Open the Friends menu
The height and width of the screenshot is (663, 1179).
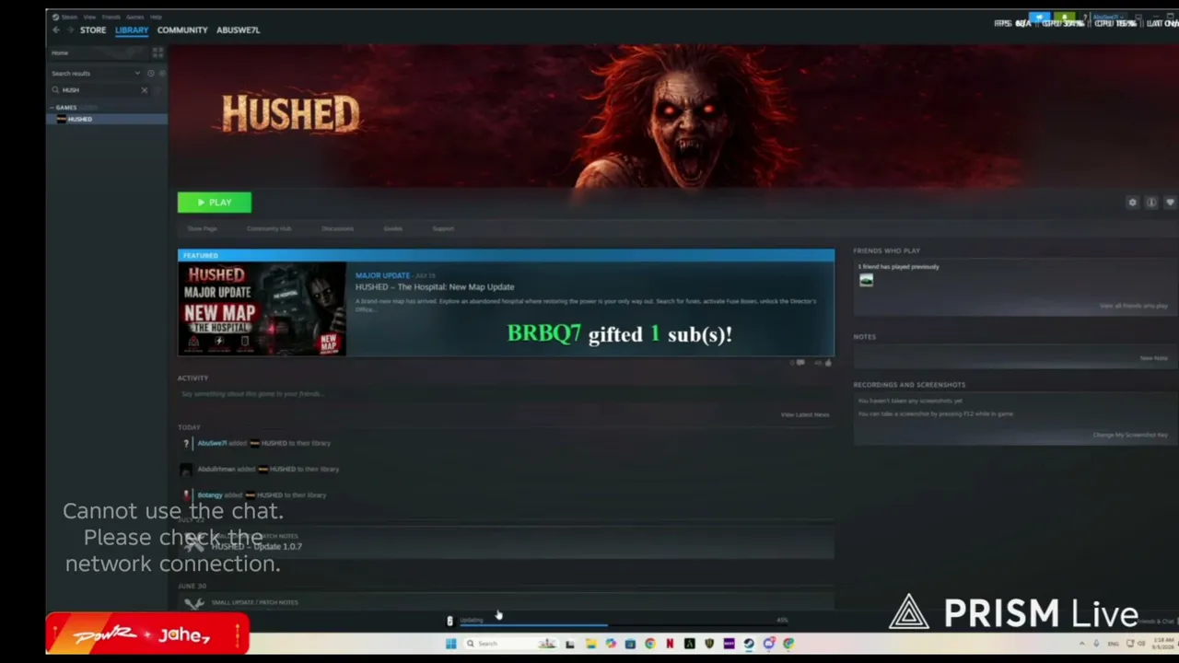[111, 17]
